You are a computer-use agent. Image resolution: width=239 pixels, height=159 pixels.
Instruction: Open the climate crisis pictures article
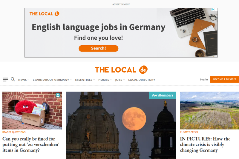tap(205, 144)
